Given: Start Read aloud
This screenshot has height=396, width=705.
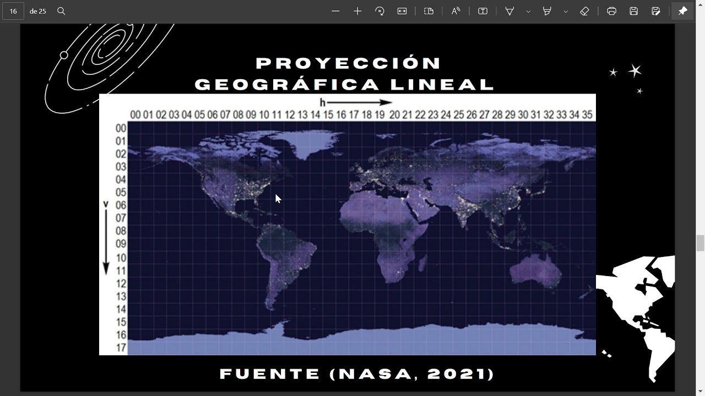Looking at the screenshot, I should pos(455,11).
